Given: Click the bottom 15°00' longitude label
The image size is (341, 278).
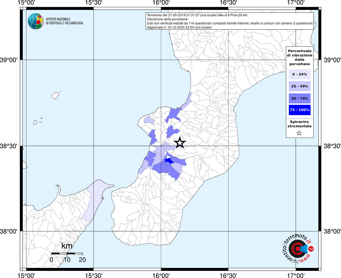Looking at the screenshot, I should coord(26,276).
